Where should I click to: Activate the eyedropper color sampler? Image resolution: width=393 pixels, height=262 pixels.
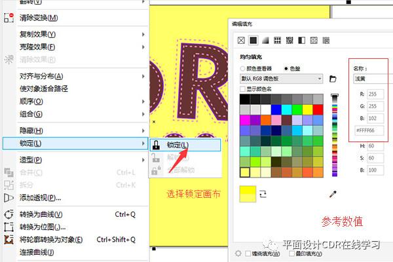click(x=333, y=194)
